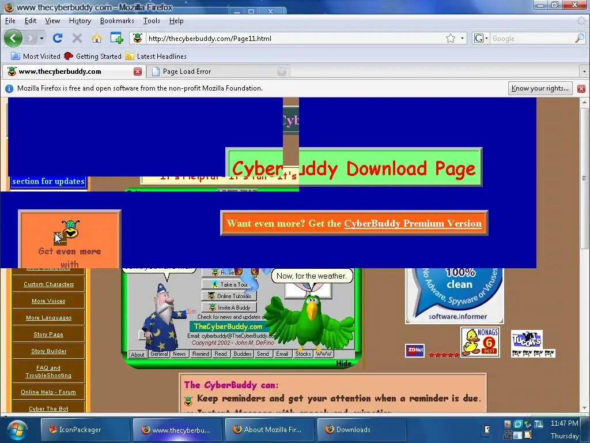The height and width of the screenshot is (443, 590).
Task: Click the info icon in notification bar
Action: tap(9, 88)
